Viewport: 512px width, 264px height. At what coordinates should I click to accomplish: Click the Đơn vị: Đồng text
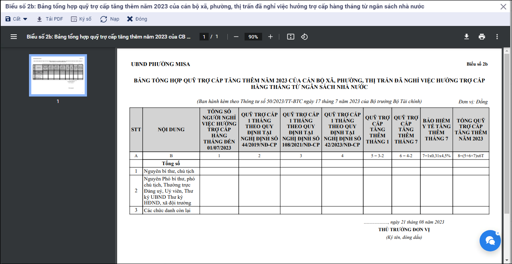pyautogui.click(x=473, y=102)
